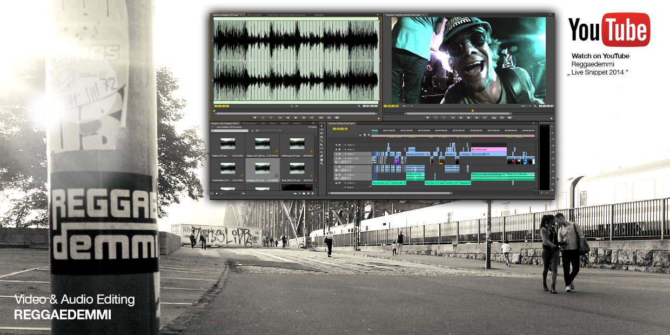Click the YouTube logo
The width and height of the screenshot is (670, 335).
coord(609,30)
